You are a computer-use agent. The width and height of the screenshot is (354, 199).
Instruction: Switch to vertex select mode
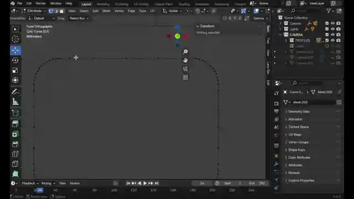[x=51, y=11]
